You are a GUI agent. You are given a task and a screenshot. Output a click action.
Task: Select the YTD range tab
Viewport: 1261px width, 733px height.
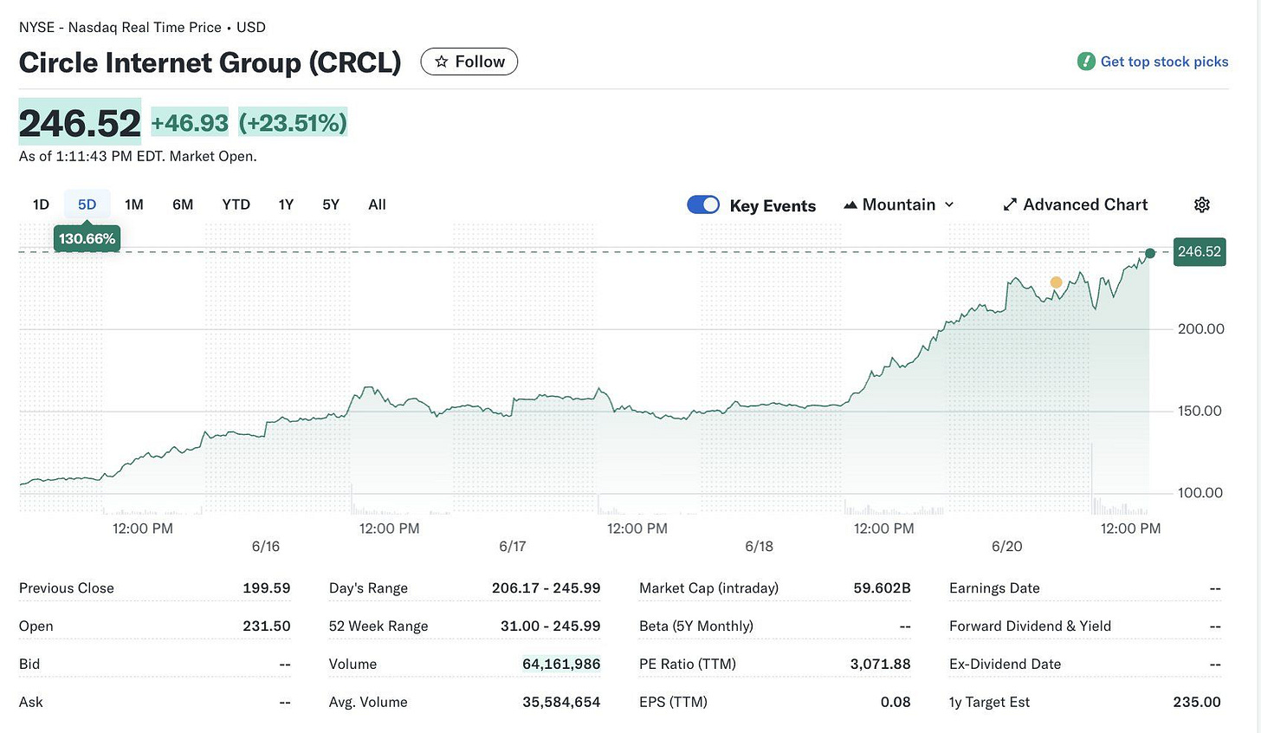[236, 204]
